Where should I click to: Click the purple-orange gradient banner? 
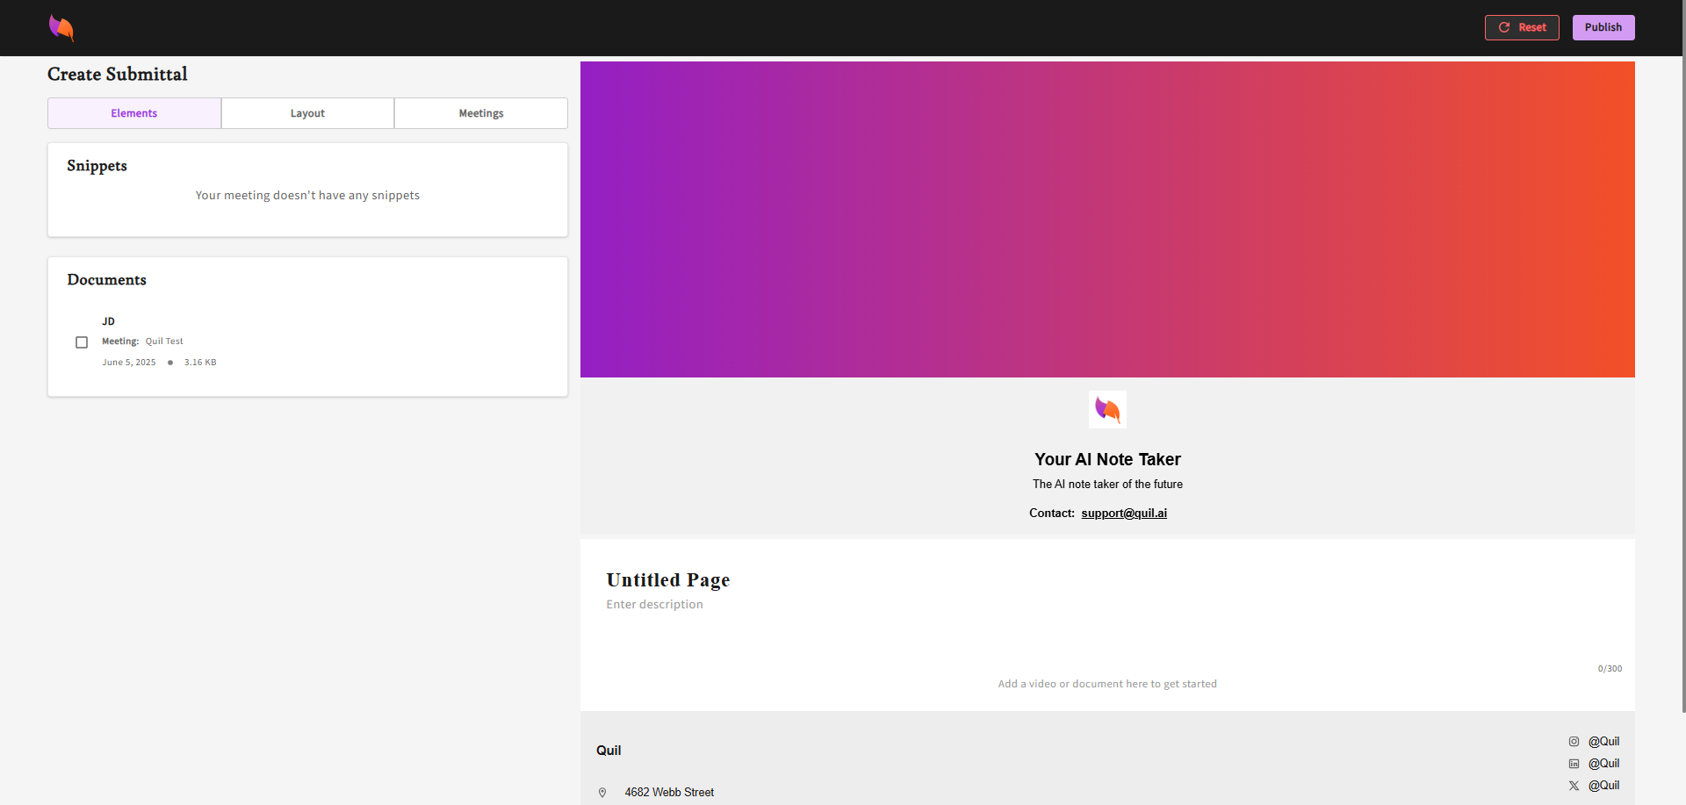tap(1107, 219)
